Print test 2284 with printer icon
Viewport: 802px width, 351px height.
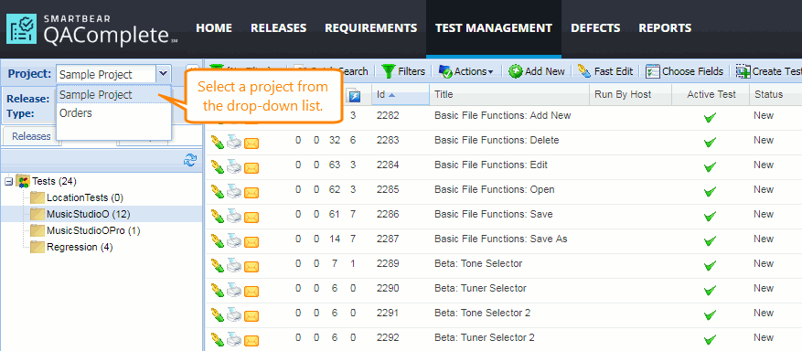tap(234, 167)
